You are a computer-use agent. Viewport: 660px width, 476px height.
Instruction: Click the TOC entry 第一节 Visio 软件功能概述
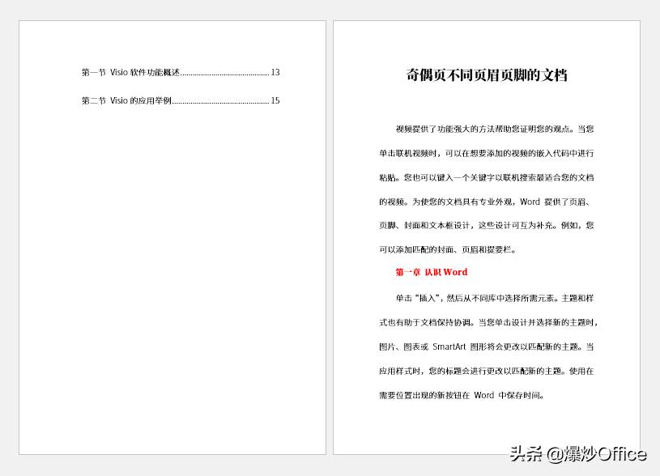pos(130,72)
